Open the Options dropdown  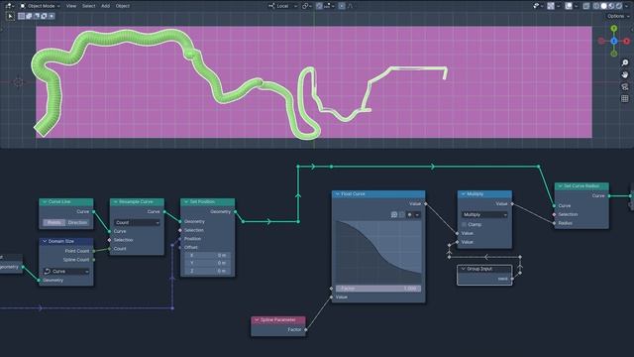pyautogui.click(x=618, y=16)
